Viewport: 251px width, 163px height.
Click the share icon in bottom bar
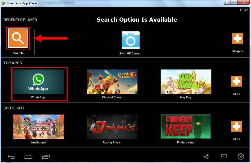tap(206, 157)
